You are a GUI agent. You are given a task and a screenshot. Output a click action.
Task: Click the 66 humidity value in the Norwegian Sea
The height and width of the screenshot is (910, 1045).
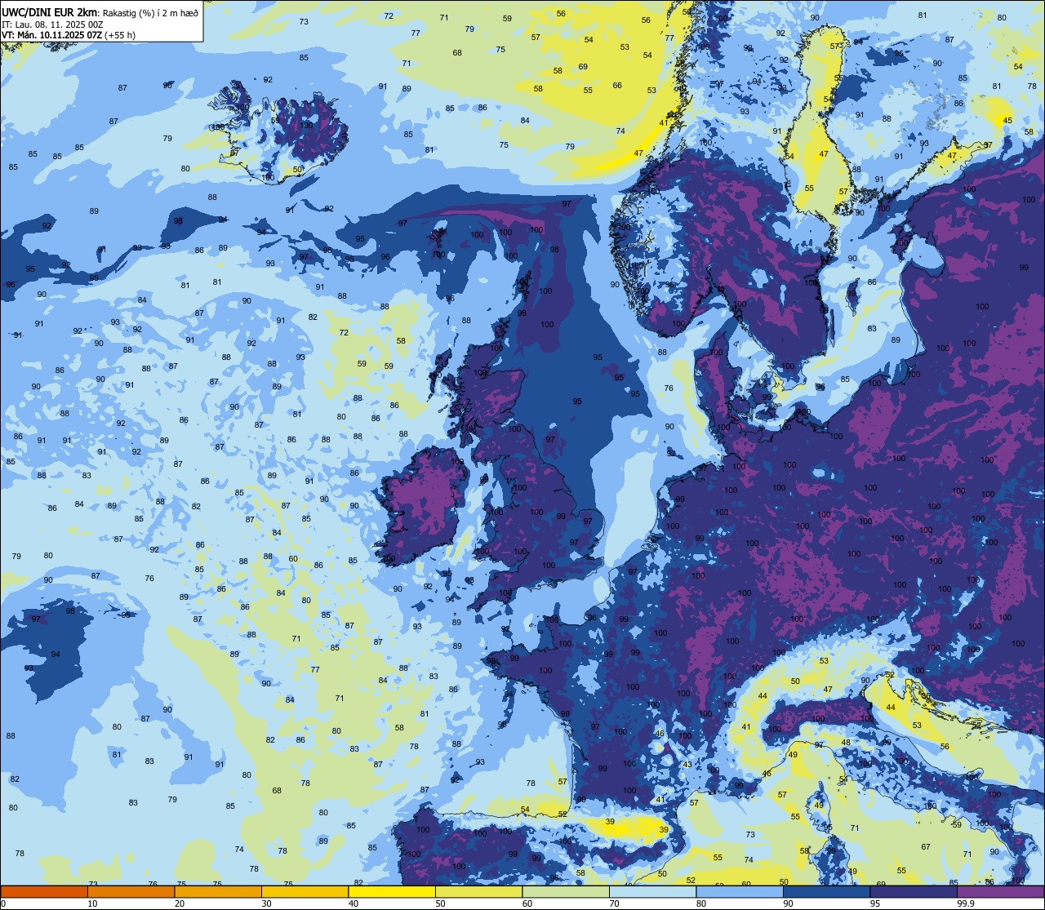(x=617, y=86)
